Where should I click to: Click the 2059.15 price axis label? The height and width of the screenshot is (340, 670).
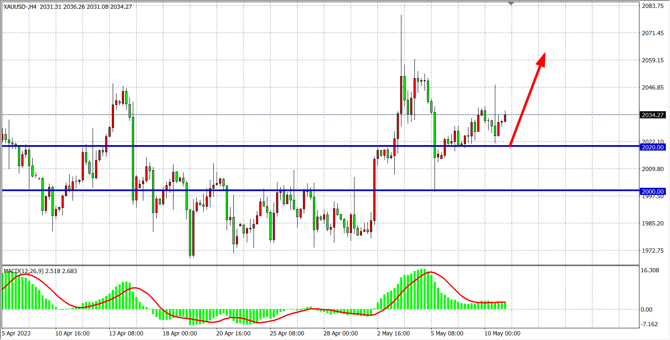coord(652,60)
